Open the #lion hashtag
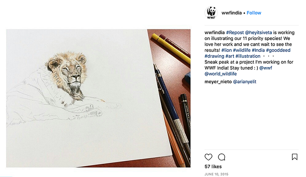 (226, 50)
